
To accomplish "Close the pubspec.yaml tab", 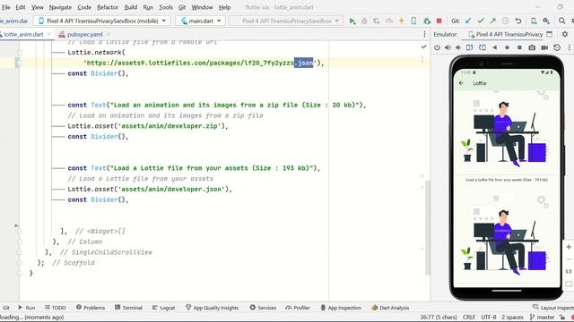I will [109, 34].
